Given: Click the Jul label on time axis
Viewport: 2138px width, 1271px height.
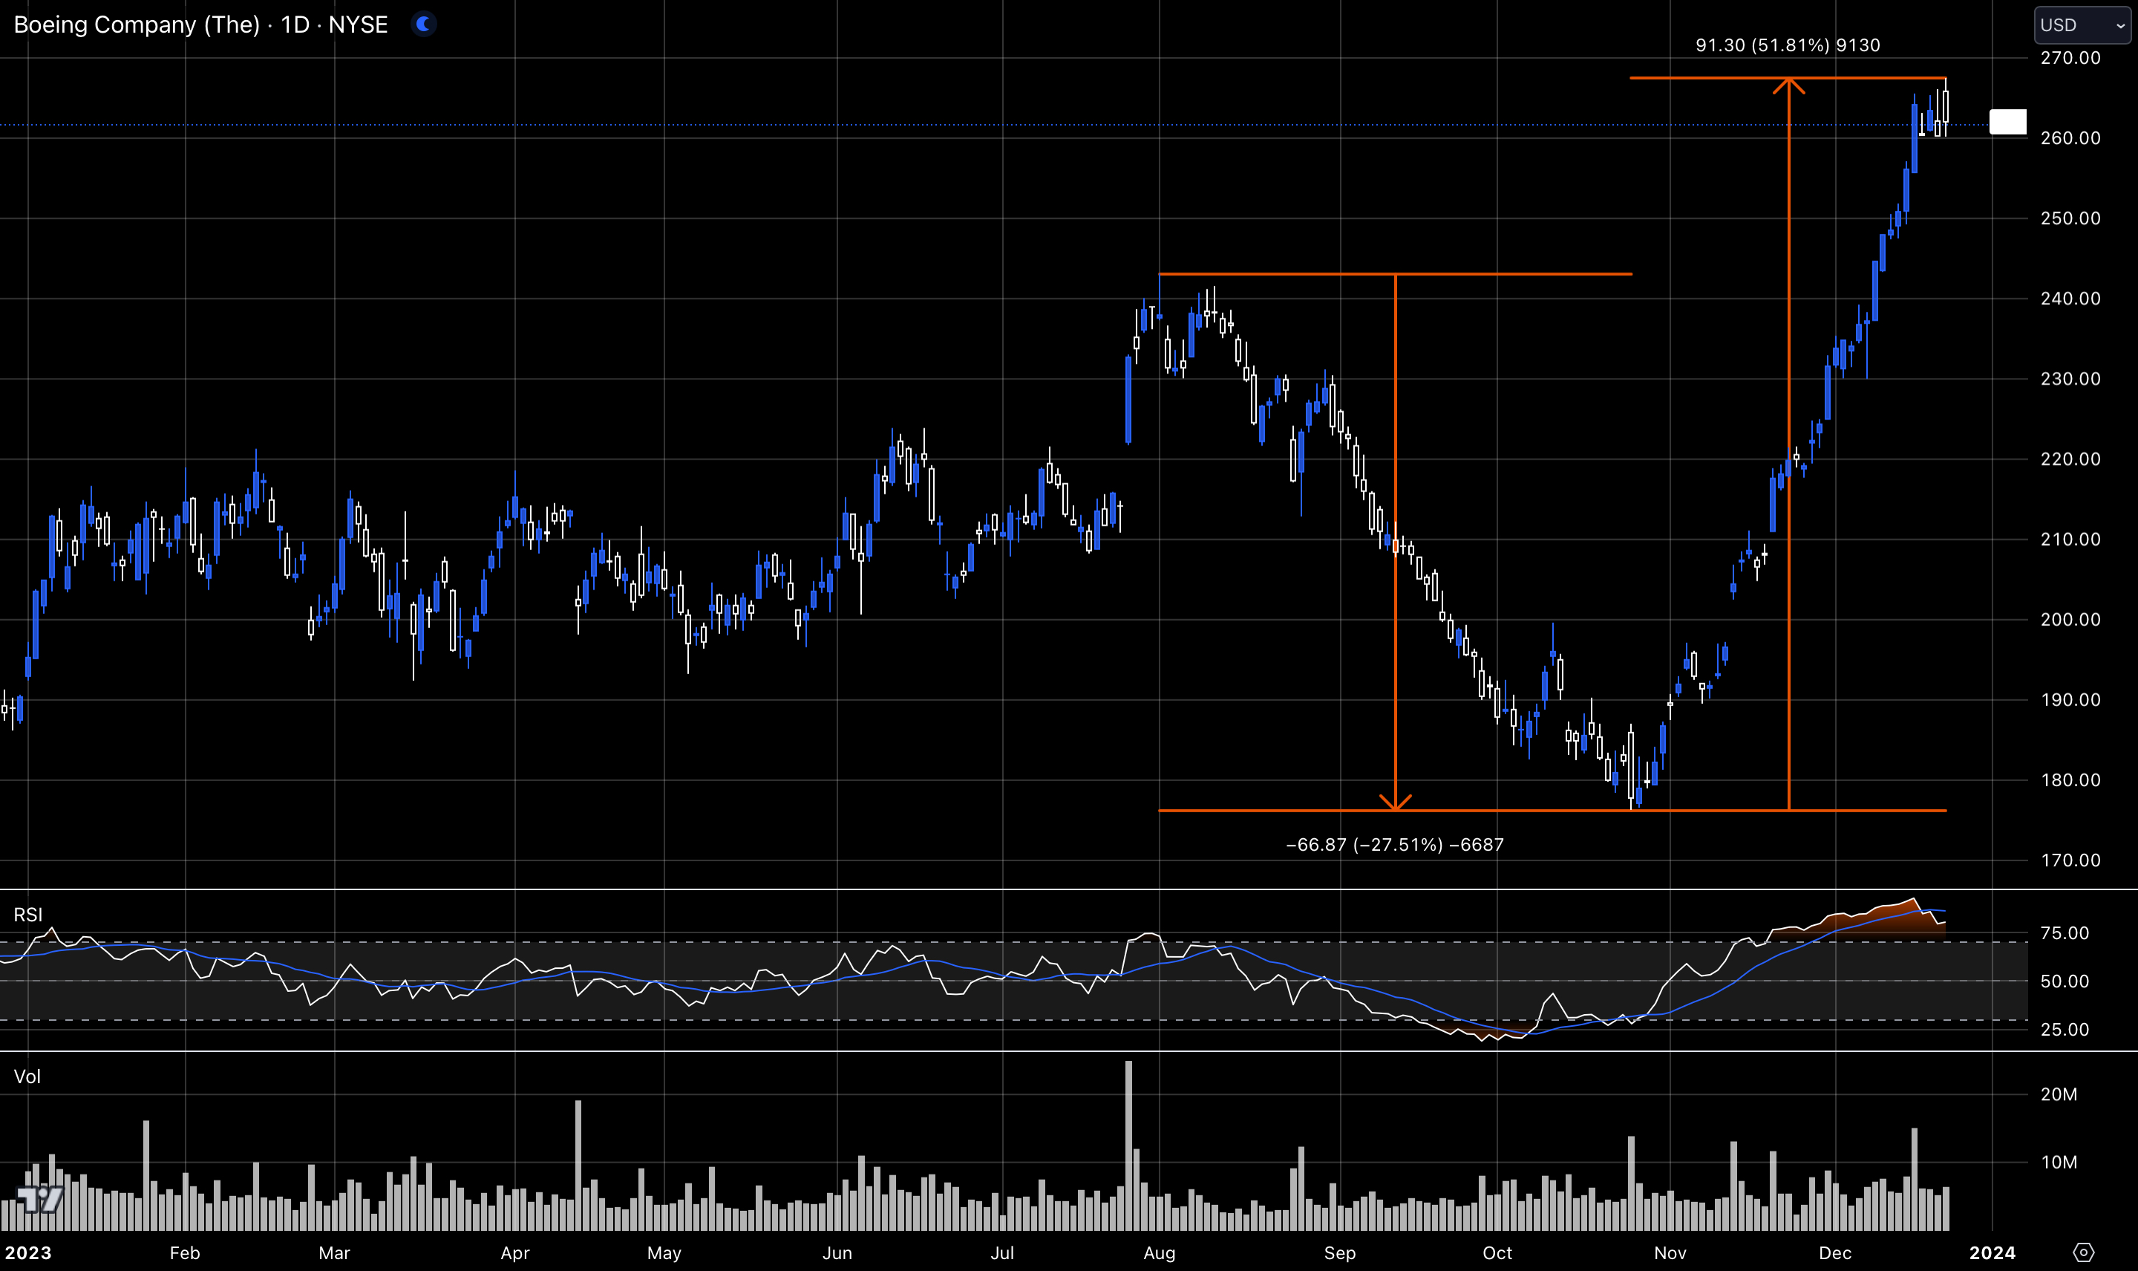Looking at the screenshot, I should [x=1001, y=1253].
